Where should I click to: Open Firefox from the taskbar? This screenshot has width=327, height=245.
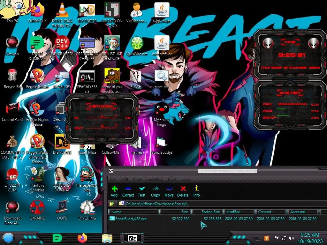82,238
